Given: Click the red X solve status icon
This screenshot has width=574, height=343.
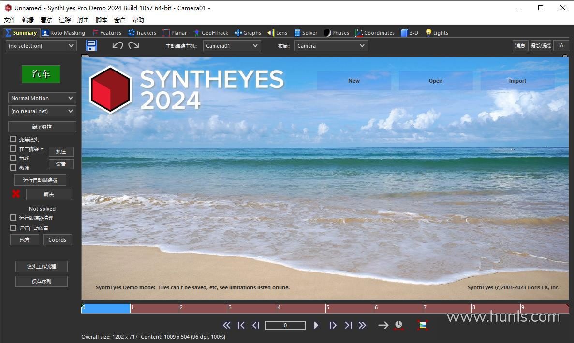Looking at the screenshot, I should [16, 194].
